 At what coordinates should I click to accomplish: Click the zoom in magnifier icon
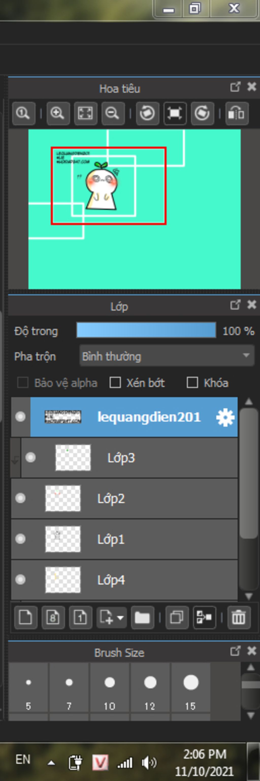pos(58,113)
